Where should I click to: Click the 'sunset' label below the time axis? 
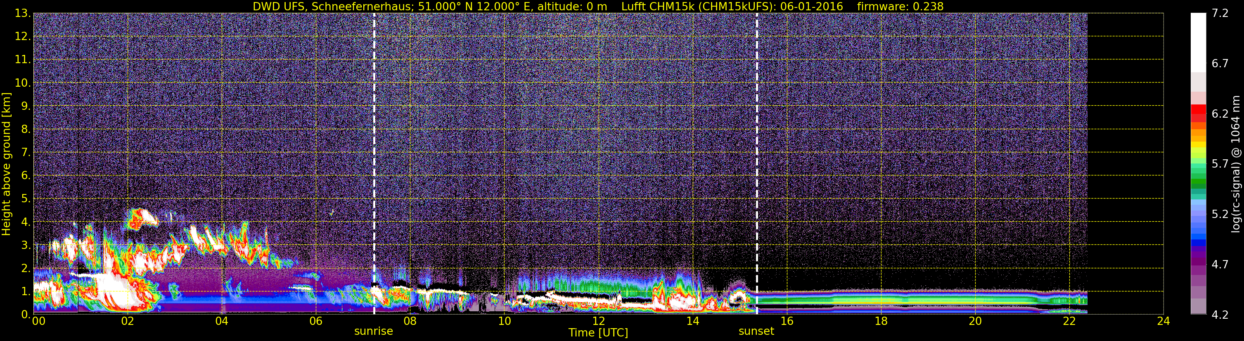[756, 332]
